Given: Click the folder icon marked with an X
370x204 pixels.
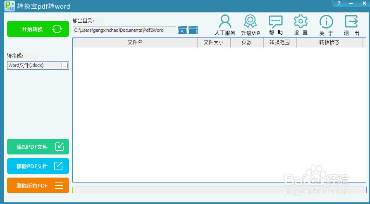Looking at the screenshot, I should tap(182, 30).
